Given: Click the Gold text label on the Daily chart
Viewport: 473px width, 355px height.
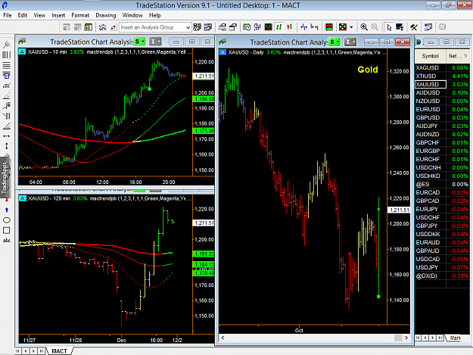Looking at the screenshot, I should [x=368, y=70].
